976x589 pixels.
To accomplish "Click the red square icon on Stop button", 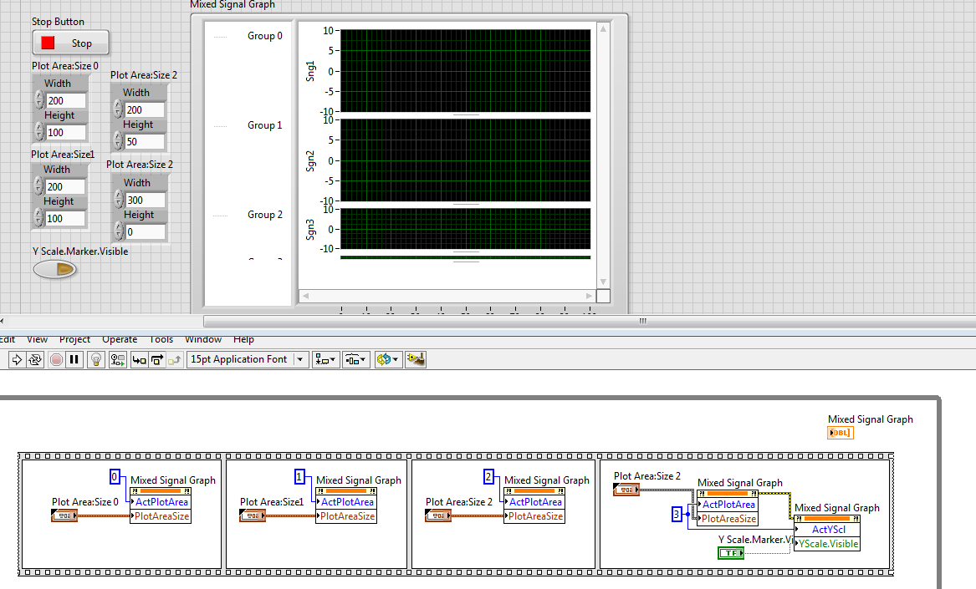I will [x=48, y=43].
